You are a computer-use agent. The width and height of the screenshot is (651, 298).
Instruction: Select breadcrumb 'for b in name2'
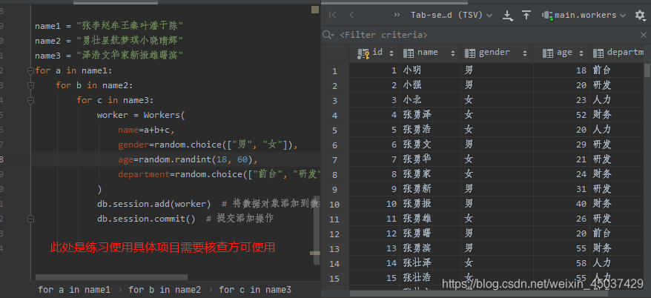165,290
